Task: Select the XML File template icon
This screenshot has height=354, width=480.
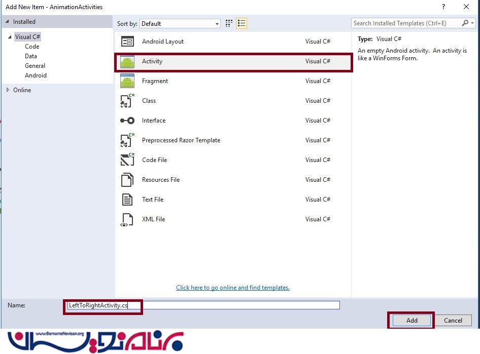Action: pos(127,219)
